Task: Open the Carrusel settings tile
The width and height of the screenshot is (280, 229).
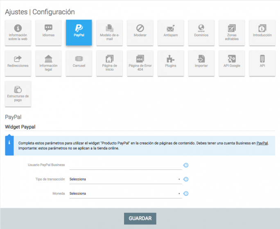Action: click(79, 63)
